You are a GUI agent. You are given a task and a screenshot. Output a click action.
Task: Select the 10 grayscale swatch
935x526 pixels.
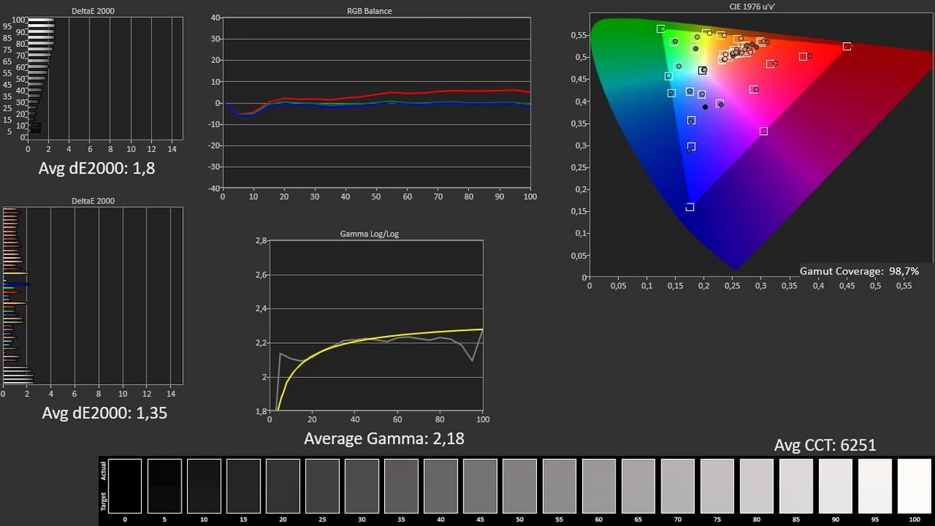click(204, 485)
